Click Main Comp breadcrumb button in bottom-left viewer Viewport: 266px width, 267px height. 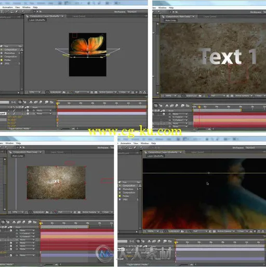[18, 156]
